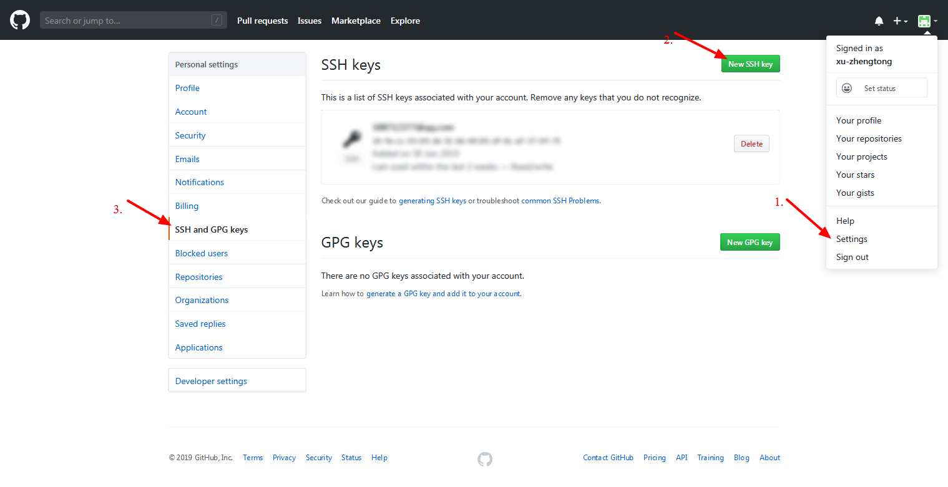Focus the Search or jump to field
948x487 pixels.
[134, 21]
